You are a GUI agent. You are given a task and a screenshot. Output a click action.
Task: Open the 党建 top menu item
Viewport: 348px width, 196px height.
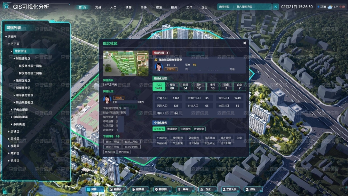click(98, 7)
